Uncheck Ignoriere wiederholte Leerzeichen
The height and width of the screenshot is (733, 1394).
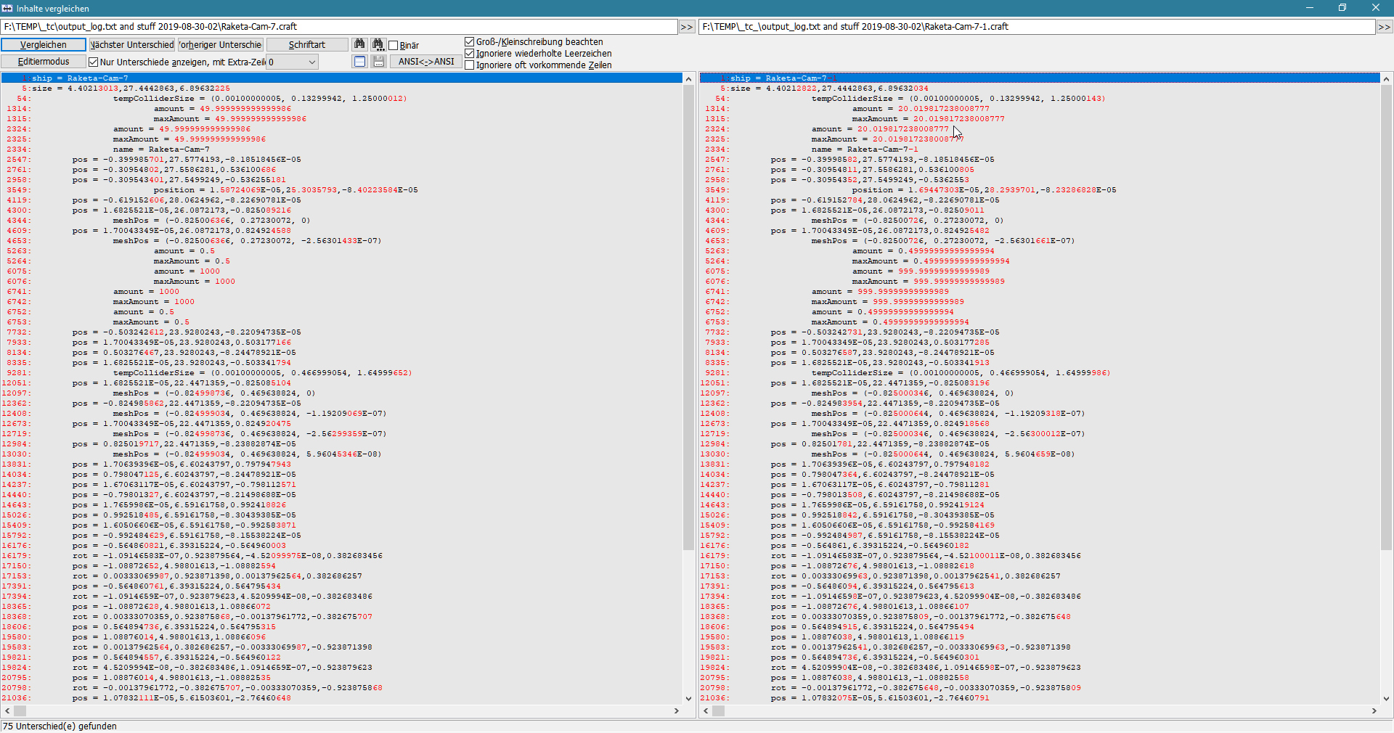click(x=470, y=53)
